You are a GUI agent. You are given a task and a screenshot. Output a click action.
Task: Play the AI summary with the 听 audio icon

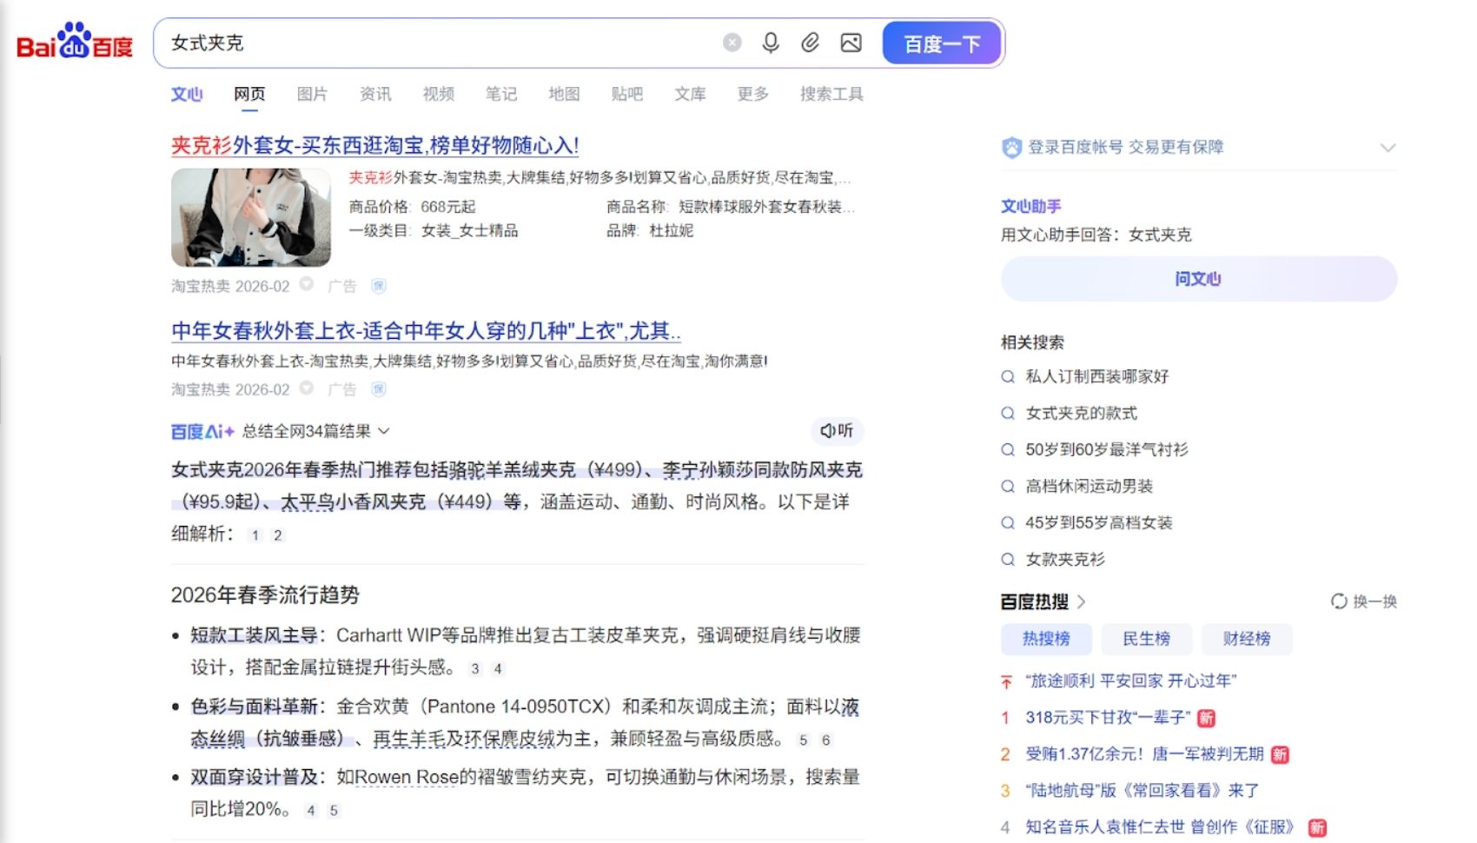834,431
